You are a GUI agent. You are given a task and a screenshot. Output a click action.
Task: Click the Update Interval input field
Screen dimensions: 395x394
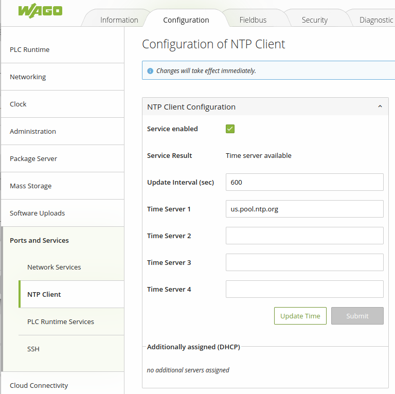click(304, 182)
